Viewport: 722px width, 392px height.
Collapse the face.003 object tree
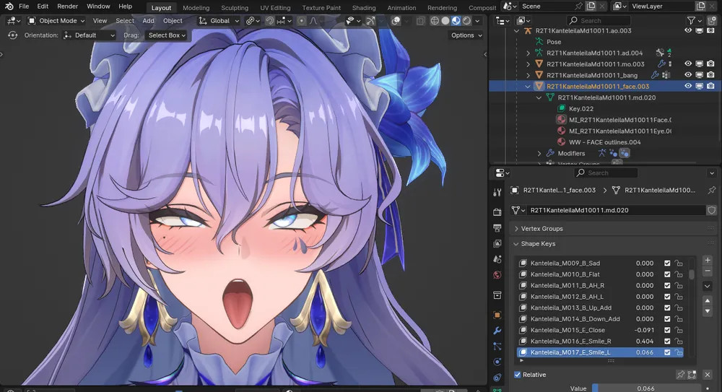pyautogui.click(x=528, y=86)
